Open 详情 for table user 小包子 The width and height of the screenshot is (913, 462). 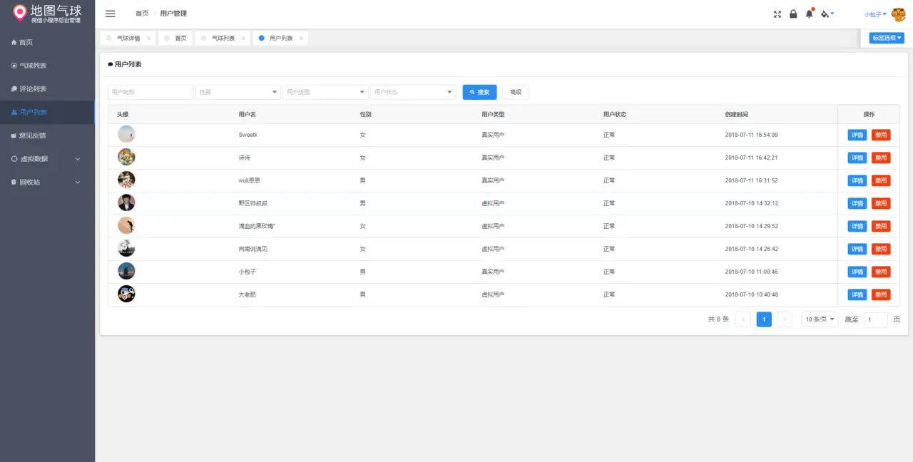point(857,272)
